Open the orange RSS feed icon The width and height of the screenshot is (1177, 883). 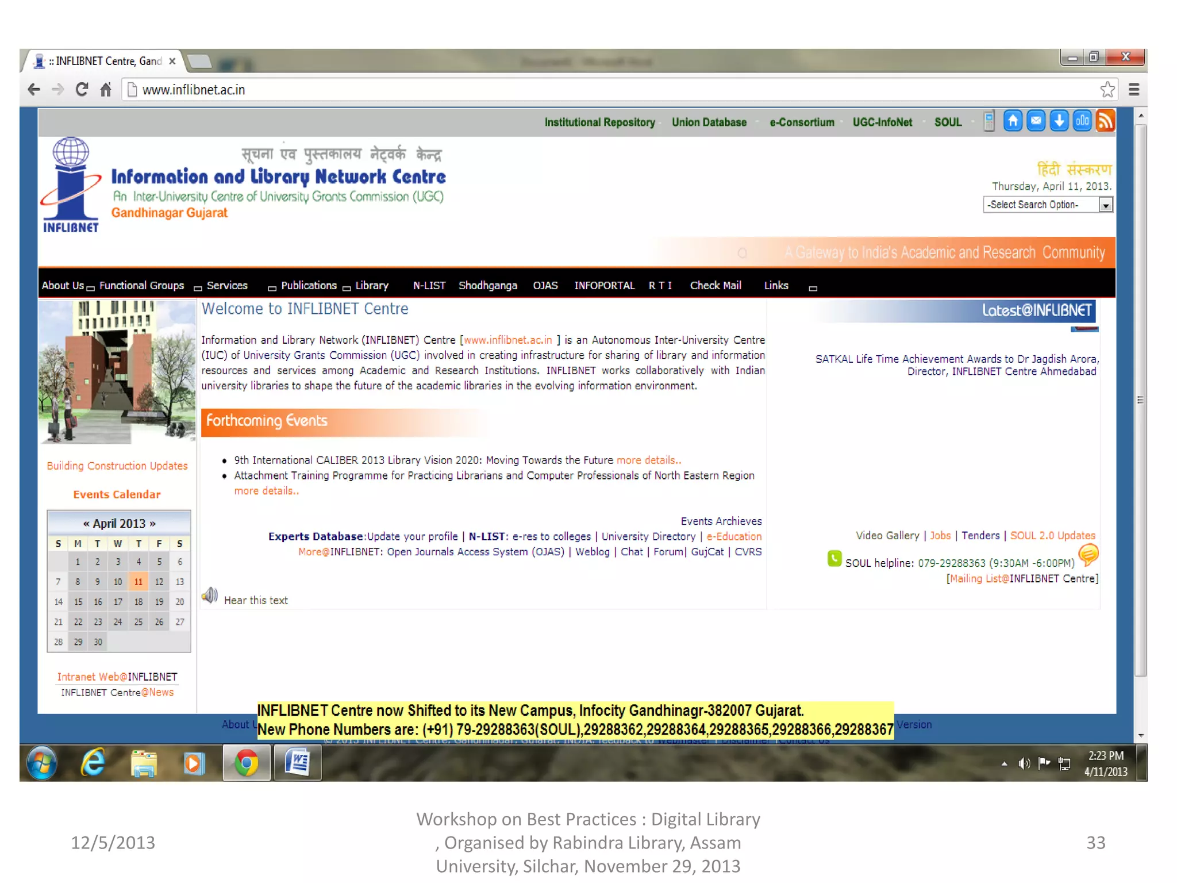tap(1105, 121)
